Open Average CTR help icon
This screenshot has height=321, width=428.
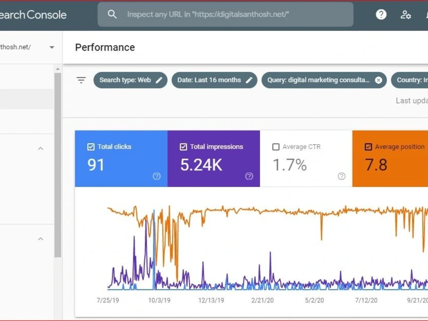(x=342, y=176)
